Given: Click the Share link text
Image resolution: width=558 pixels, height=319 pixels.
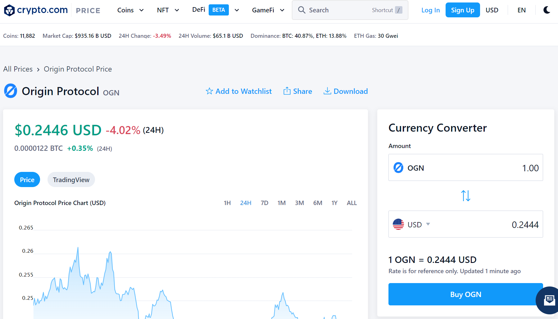Looking at the screenshot, I should [x=302, y=91].
